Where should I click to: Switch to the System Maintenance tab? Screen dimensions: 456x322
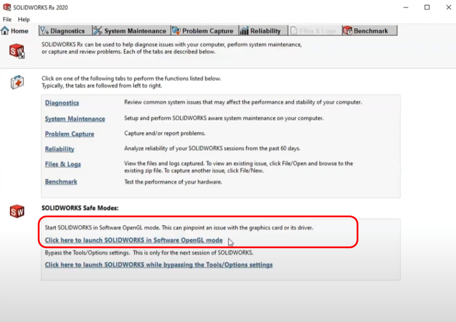[x=135, y=31]
